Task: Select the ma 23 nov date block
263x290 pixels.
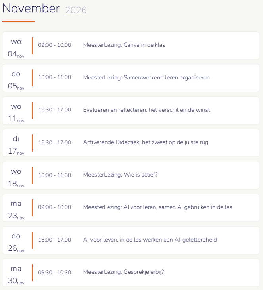Action: click(16, 210)
